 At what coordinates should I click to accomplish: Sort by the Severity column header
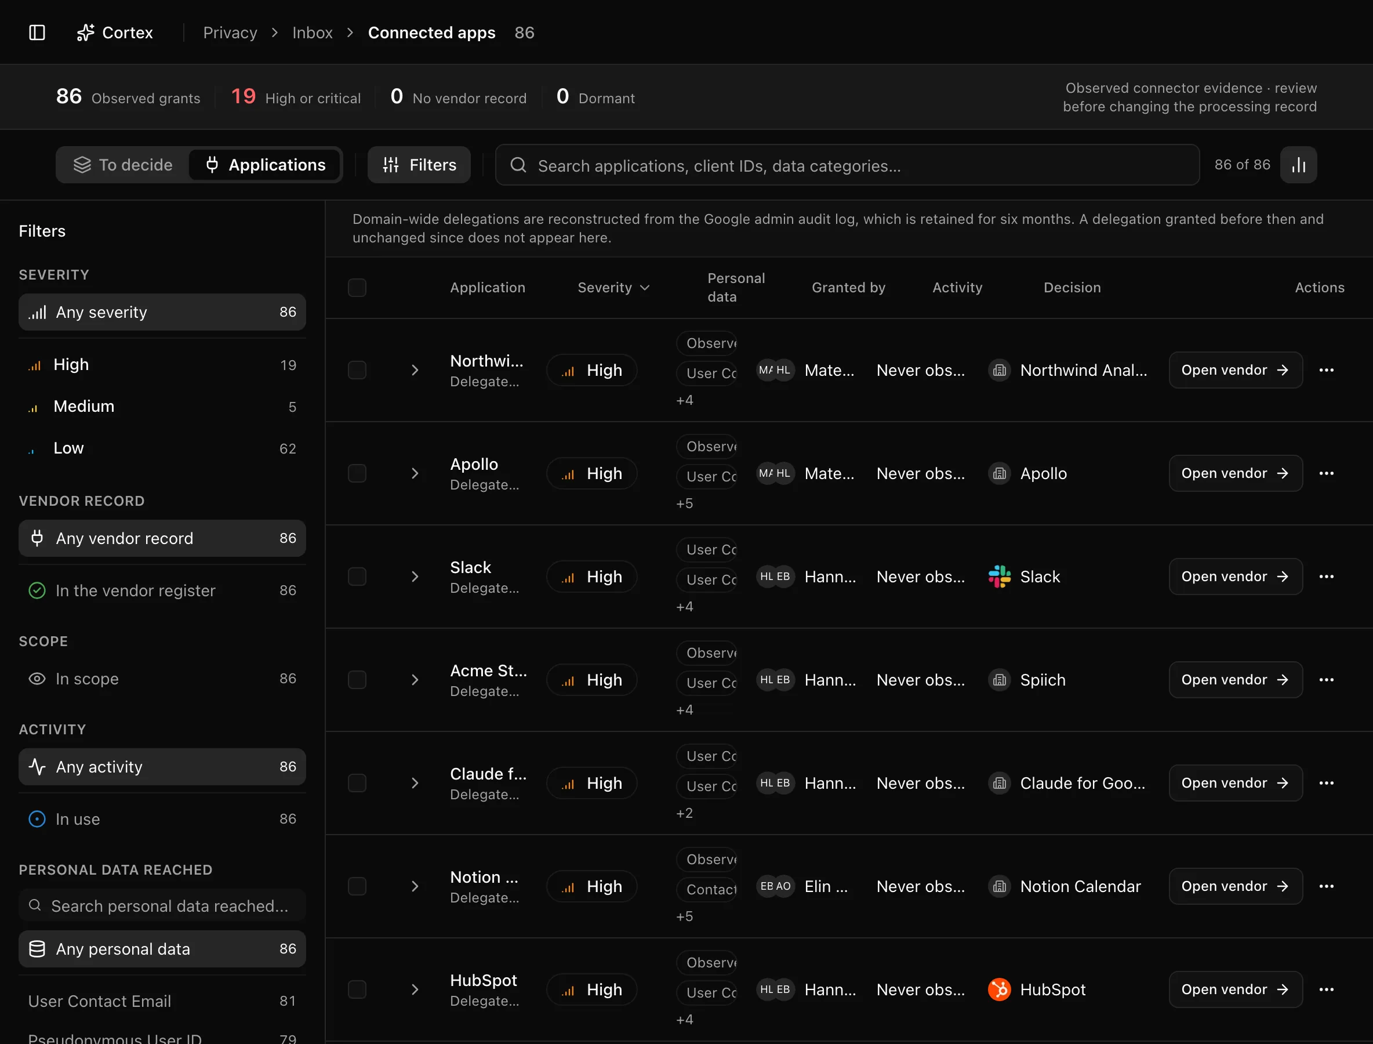coord(614,288)
